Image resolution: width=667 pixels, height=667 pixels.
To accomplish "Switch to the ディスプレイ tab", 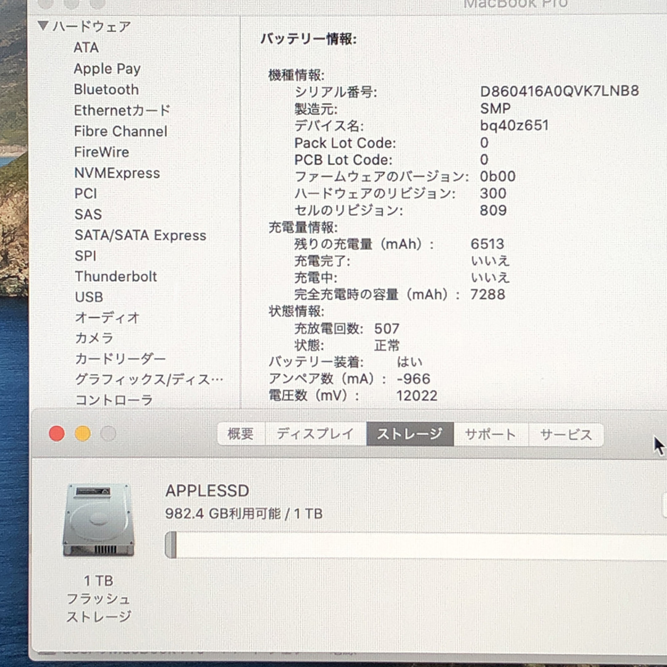I will tap(316, 434).
